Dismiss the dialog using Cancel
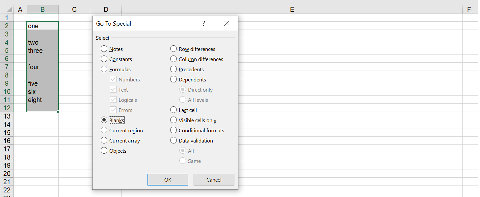Image resolution: width=480 pixels, height=197 pixels. [214, 180]
